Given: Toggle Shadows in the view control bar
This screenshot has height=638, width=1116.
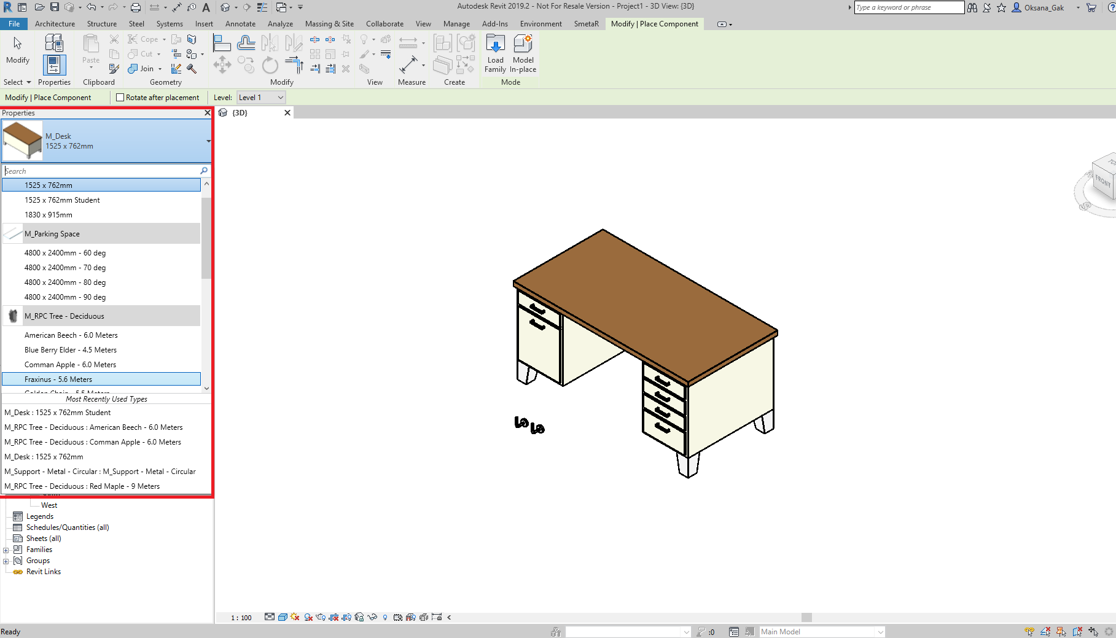Looking at the screenshot, I should tap(308, 617).
